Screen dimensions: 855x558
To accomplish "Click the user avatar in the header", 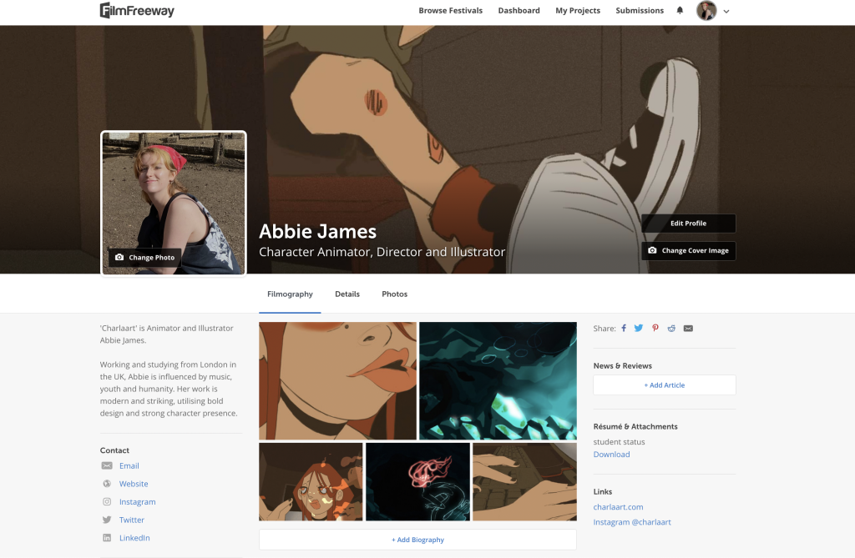I will point(706,10).
